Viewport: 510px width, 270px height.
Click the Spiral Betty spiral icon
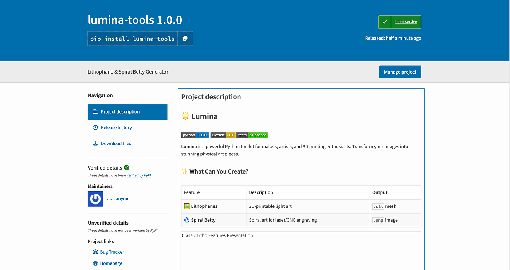tap(187, 220)
